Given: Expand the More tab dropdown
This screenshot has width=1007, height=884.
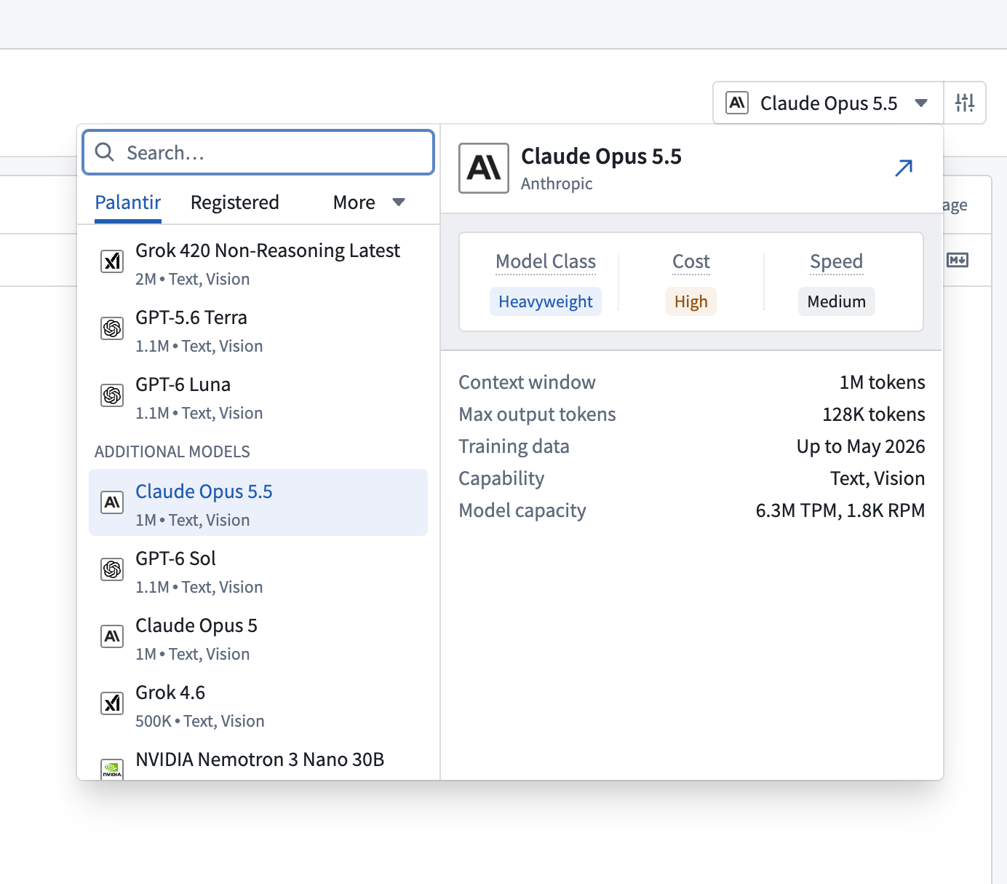Looking at the screenshot, I should [369, 202].
